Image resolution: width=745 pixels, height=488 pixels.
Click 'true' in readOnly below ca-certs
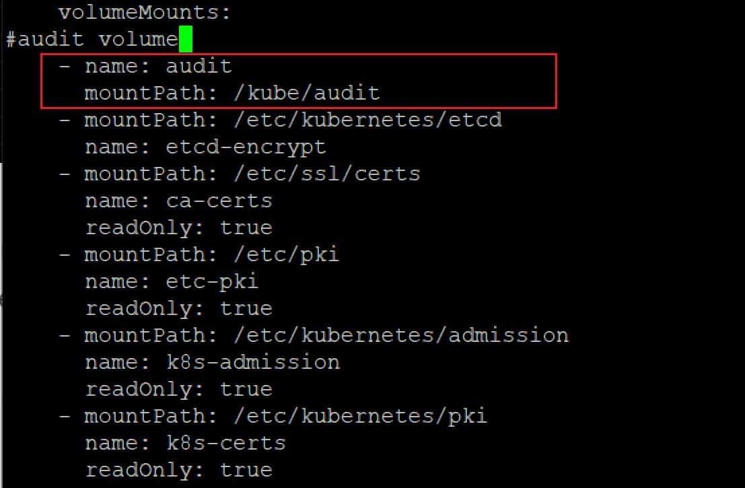coord(246,228)
